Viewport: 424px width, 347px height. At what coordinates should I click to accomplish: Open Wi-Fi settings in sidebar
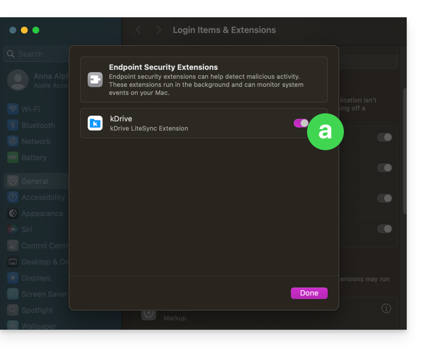pos(30,109)
